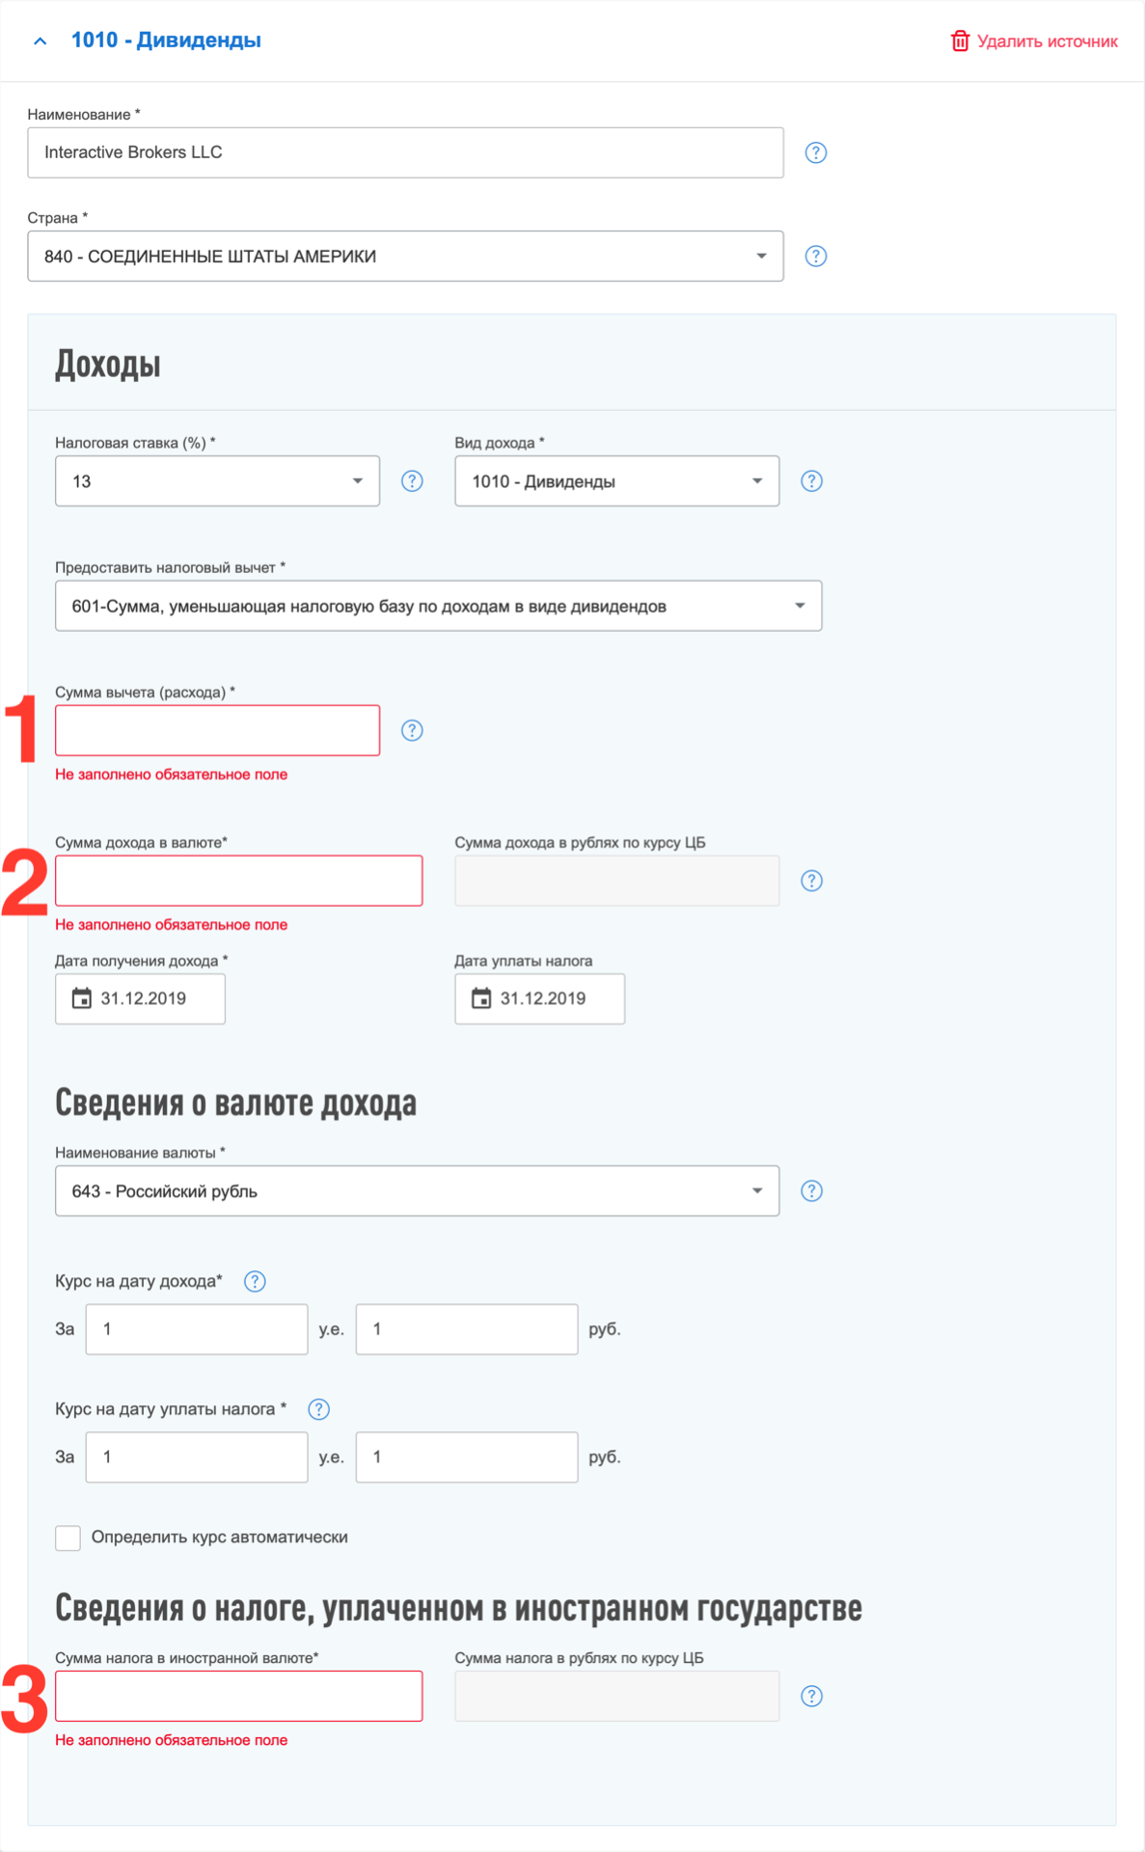Collapse the 1010 - Дивиденды section chevron

tap(40, 41)
